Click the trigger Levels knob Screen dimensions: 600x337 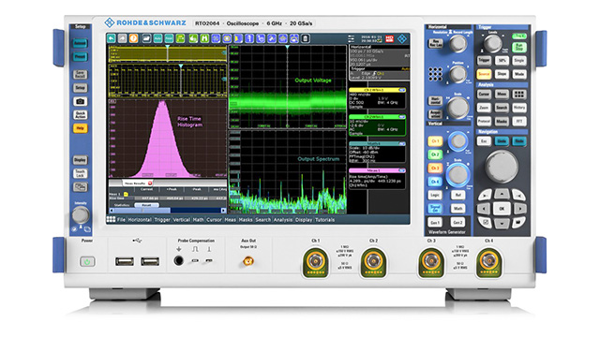tap(492, 44)
